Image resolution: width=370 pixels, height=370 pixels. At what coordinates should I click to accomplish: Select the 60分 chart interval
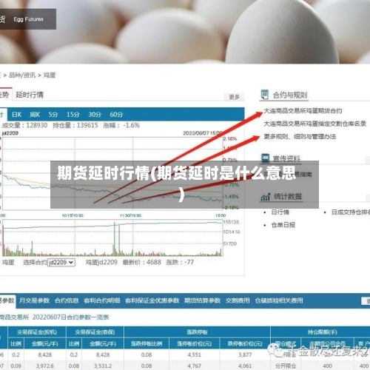coord(116,115)
